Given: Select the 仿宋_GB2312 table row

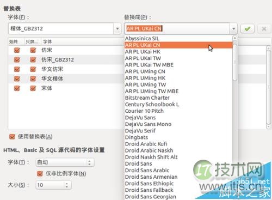Looking at the screenshot, I should tap(66, 59).
